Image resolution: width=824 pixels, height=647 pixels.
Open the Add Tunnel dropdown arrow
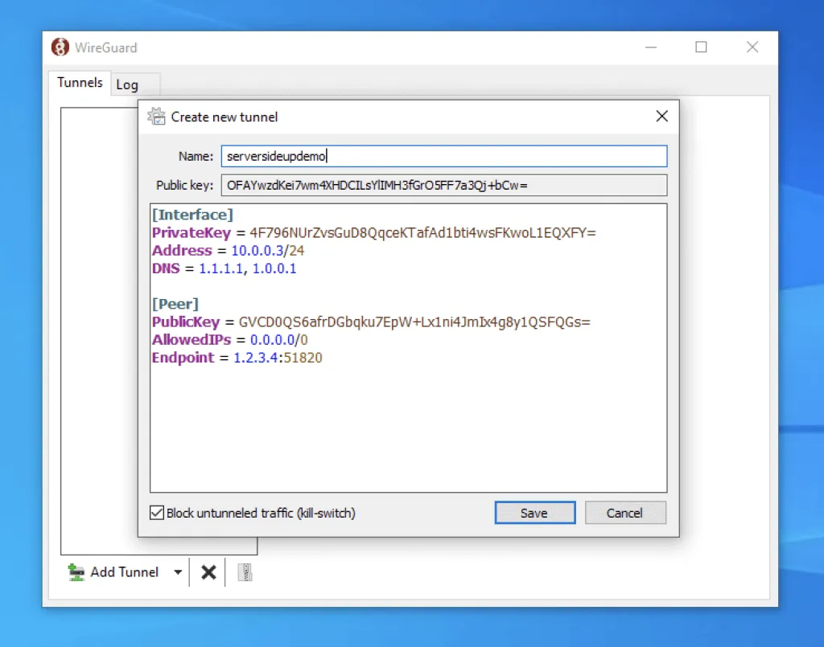click(x=178, y=571)
